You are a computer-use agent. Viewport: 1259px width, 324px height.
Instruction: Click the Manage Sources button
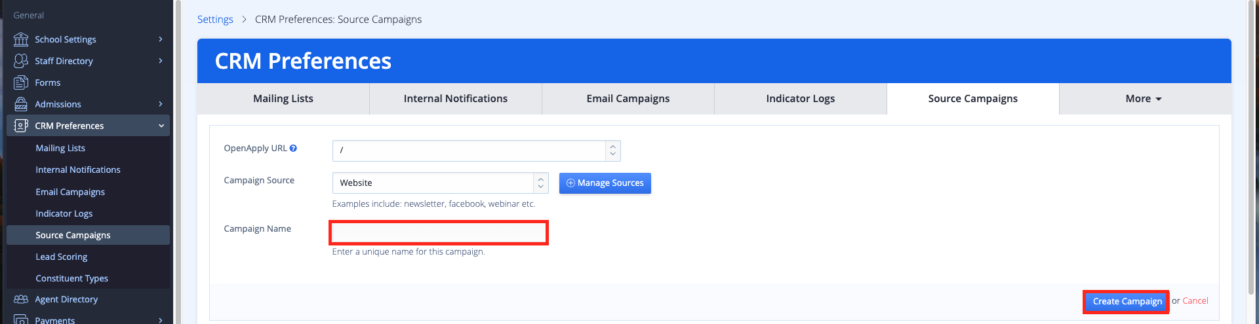coord(605,183)
